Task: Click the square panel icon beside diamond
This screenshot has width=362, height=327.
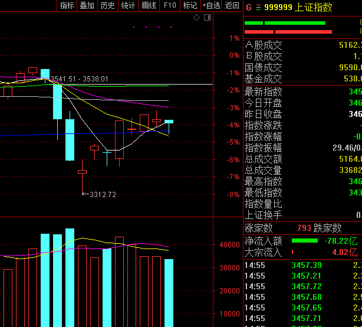Action: tap(208, 18)
